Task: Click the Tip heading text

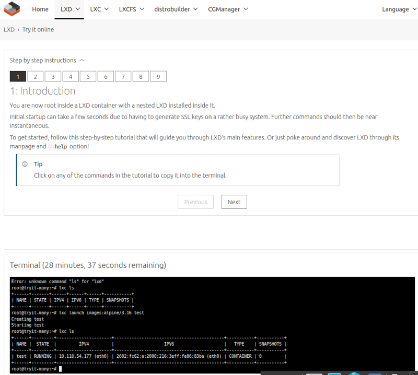Action: (38, 164)
